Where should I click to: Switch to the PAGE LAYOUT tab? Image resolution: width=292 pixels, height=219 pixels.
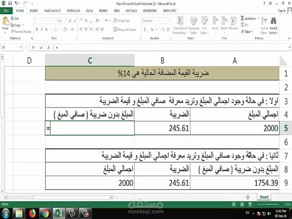pyautogui.click(x=52, y=10)
